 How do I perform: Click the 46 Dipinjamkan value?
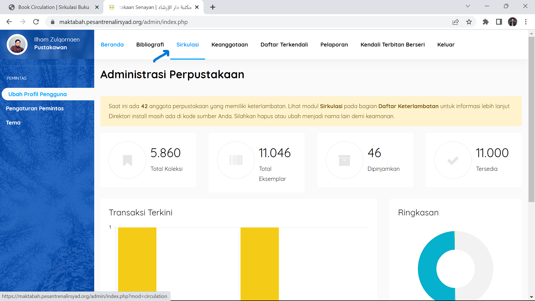coord(374,153)
